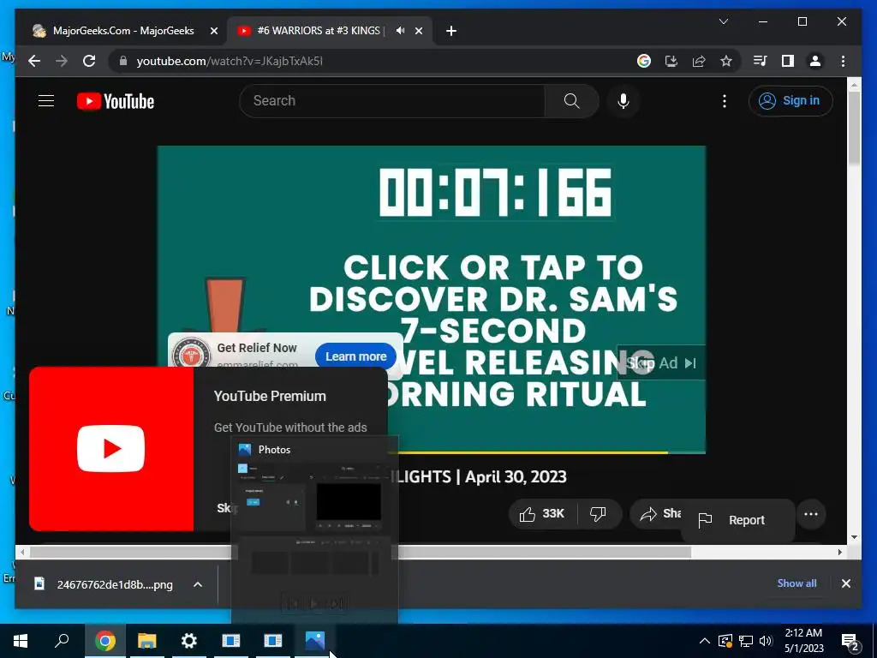Open the tab search chevron
Image resolution: width=877 pixels, height=658 pixels.
pyautogui.click(x=723, y=21)
